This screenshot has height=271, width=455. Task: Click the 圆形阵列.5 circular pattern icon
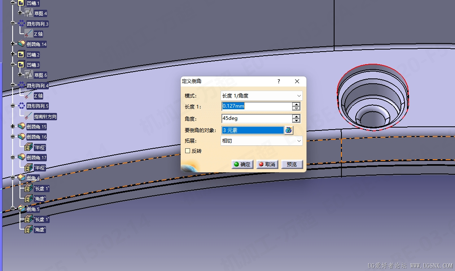pyautogui.click(x=22, y=106)
